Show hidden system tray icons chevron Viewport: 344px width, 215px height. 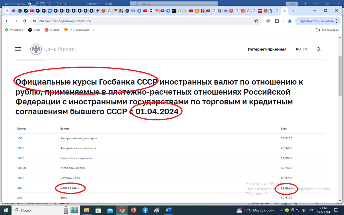[x=281, y=210]
